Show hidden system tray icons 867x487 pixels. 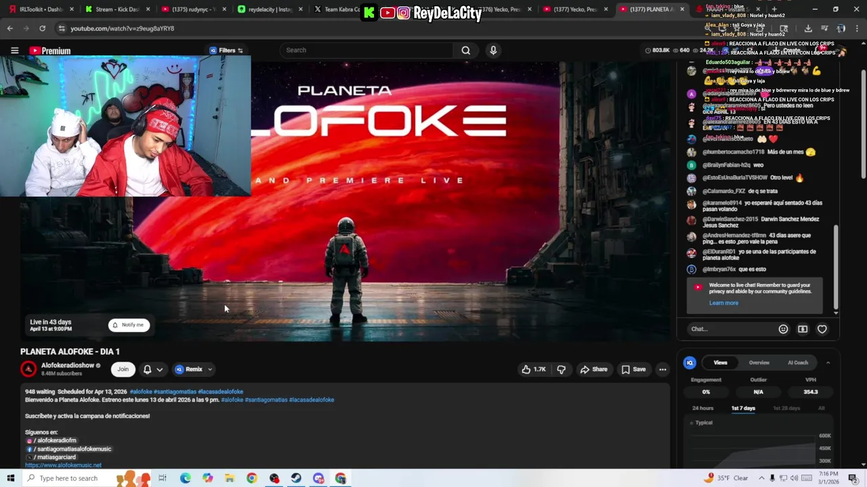(762, 478)
